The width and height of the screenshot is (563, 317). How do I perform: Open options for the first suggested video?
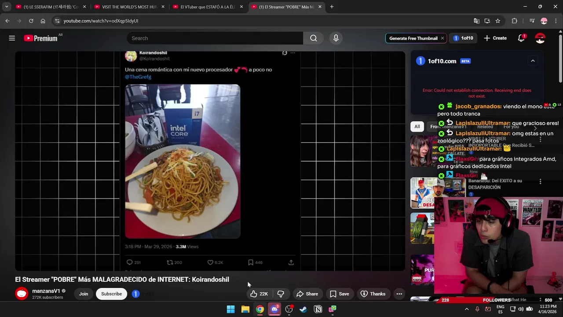pos(540,139)
